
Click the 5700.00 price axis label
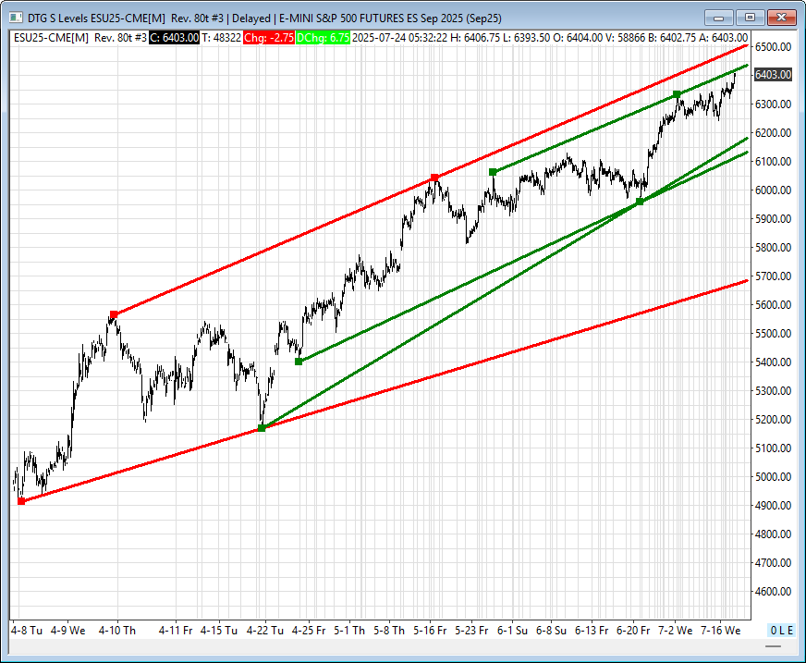773,276
